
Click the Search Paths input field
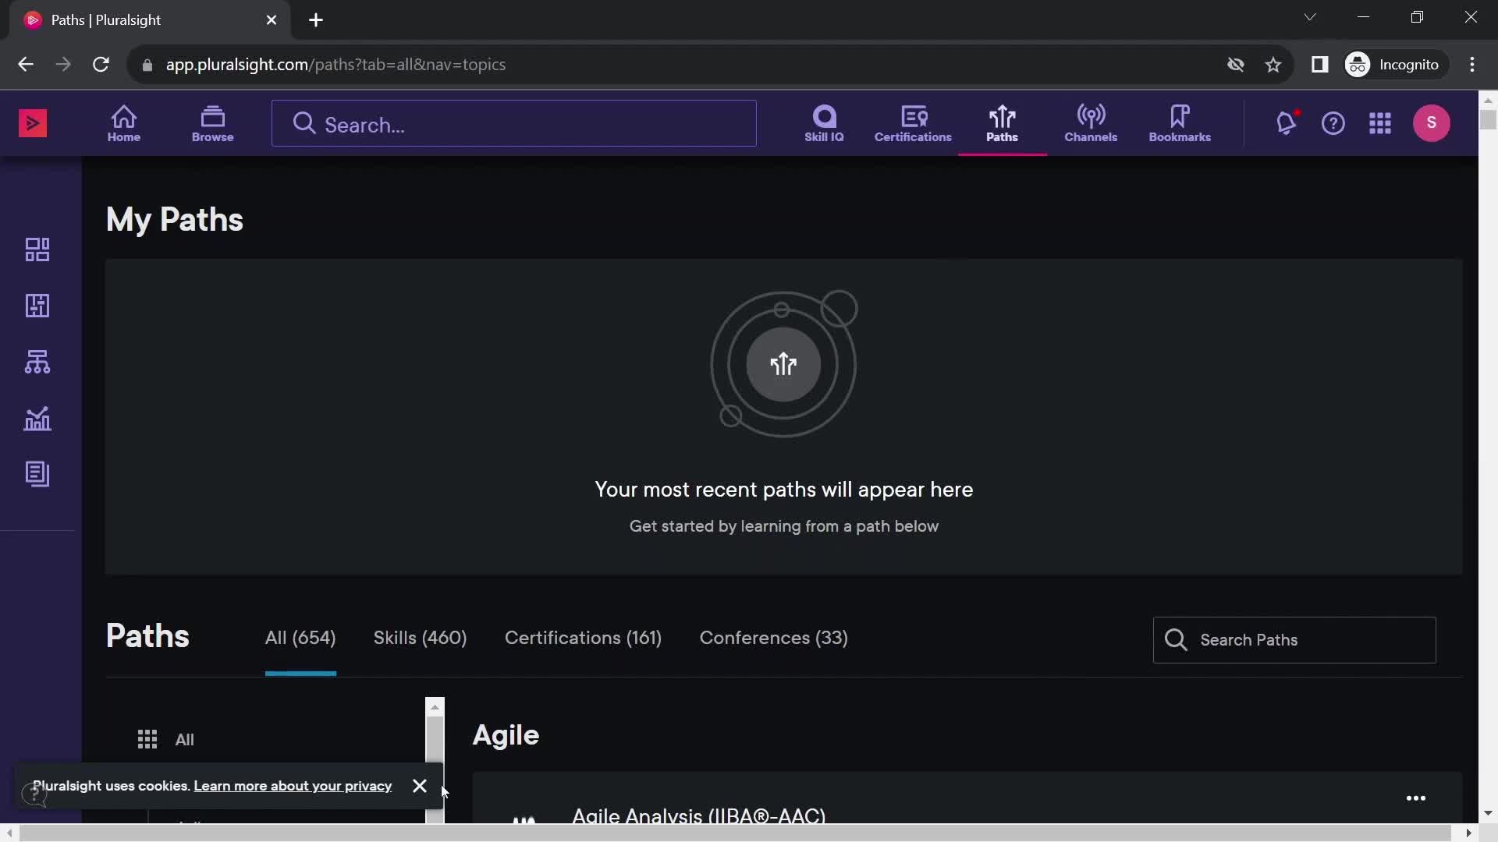[x=1295, y=639]
